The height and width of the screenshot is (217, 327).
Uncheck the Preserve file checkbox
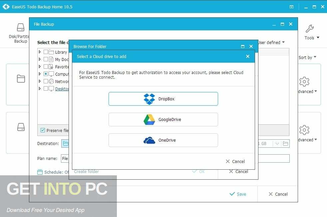(43, 130)
